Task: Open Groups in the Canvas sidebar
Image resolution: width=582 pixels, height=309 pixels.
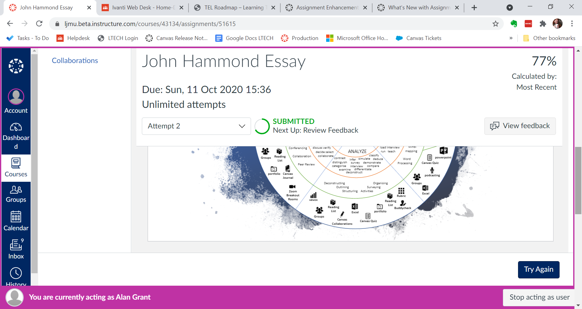Action: [x=16, y=194]
